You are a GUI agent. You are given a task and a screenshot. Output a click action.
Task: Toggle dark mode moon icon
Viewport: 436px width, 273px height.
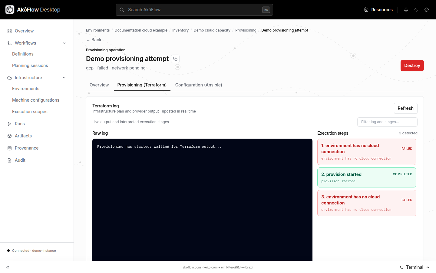pyautogui.click(x=416, y=10)
